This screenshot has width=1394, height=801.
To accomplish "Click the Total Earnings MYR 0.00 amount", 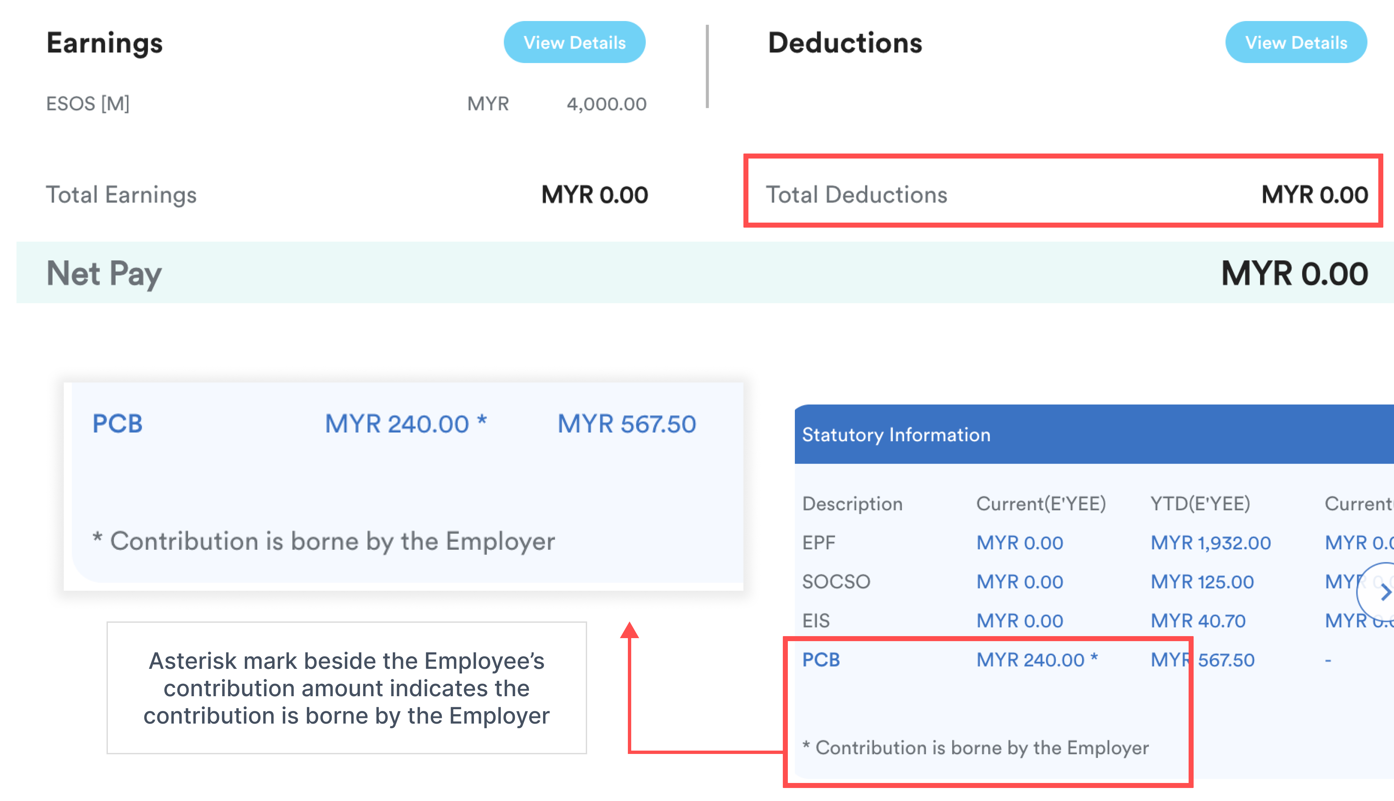I will click(x=594, y=195).
